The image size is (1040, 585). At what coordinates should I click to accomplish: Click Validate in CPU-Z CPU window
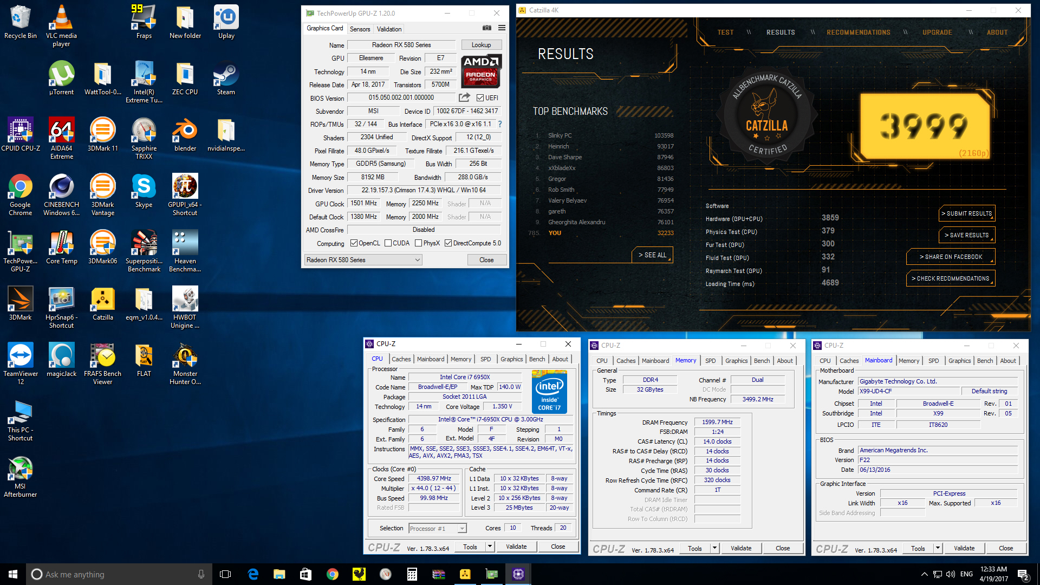516,547
